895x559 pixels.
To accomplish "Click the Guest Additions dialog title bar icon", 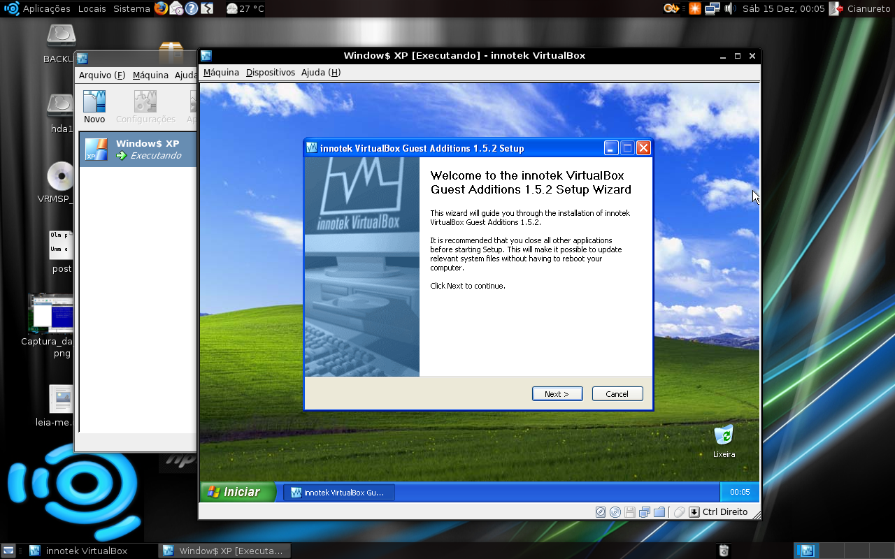I will tap(312, 147).
